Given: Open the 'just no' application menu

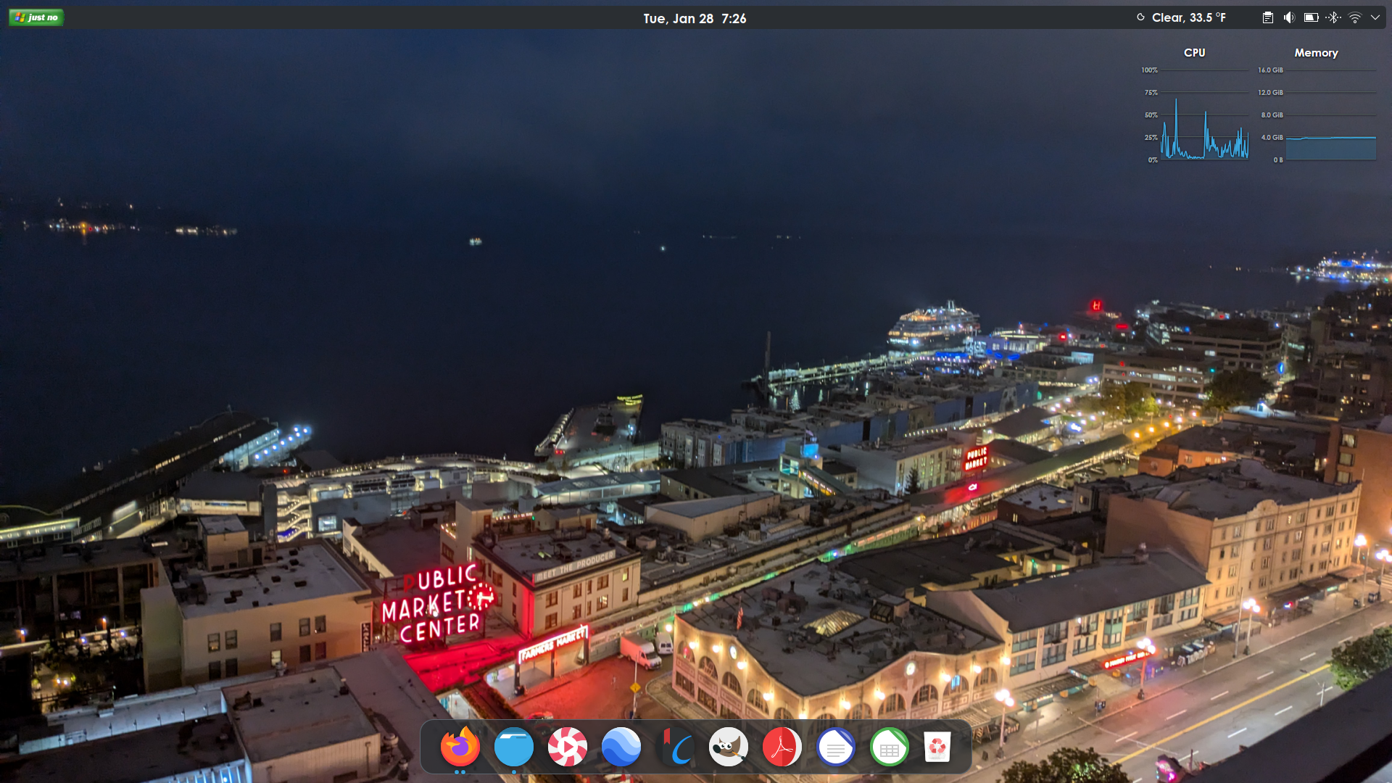Looking at the screenshot, I should [x=36, y=17].
